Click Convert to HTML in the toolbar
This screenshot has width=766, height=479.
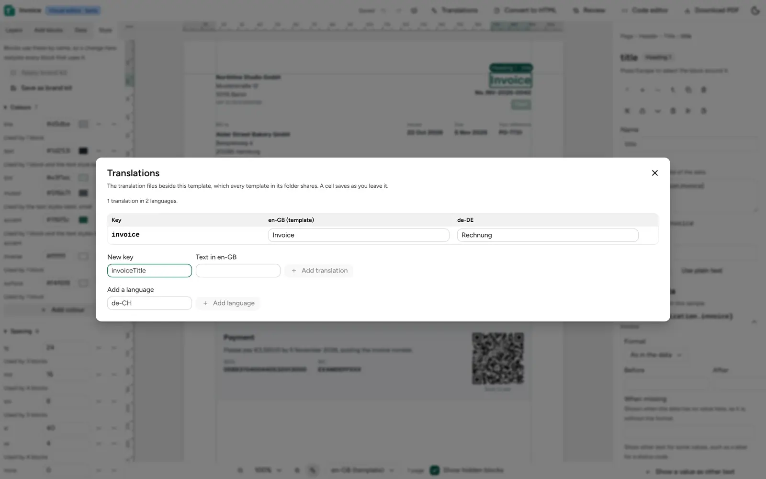525,10
